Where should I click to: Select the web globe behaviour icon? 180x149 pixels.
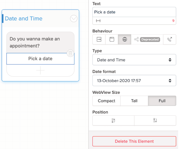coord(124,39)
